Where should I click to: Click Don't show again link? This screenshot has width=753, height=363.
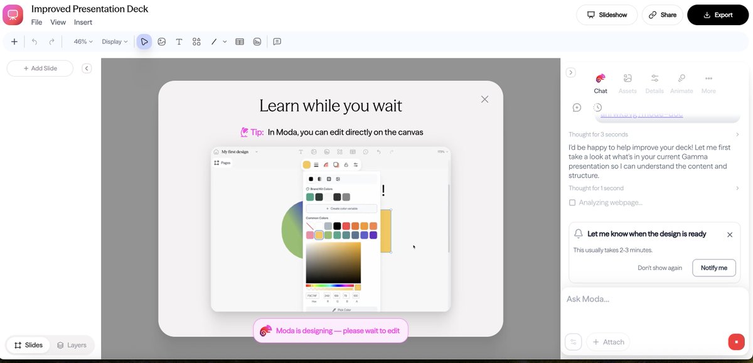click(660, 268)
